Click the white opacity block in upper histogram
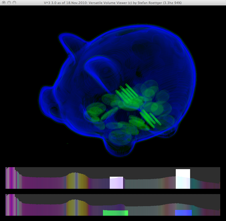Image resolution: width=226 pixels, height=221 pixels. click(x=183, y=179)
